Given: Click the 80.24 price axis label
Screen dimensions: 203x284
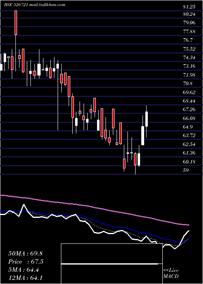Looking at the screenshot, I should (189, 14).
